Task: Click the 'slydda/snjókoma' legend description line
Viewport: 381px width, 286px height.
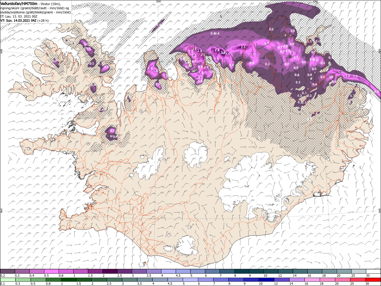Action: pos(35,12)
